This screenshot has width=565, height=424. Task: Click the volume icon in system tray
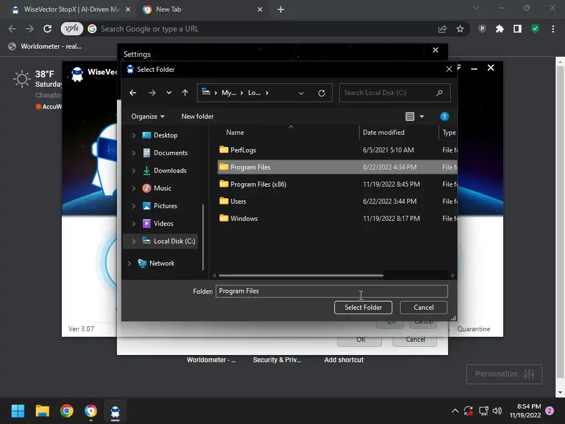tap(497, 411)
